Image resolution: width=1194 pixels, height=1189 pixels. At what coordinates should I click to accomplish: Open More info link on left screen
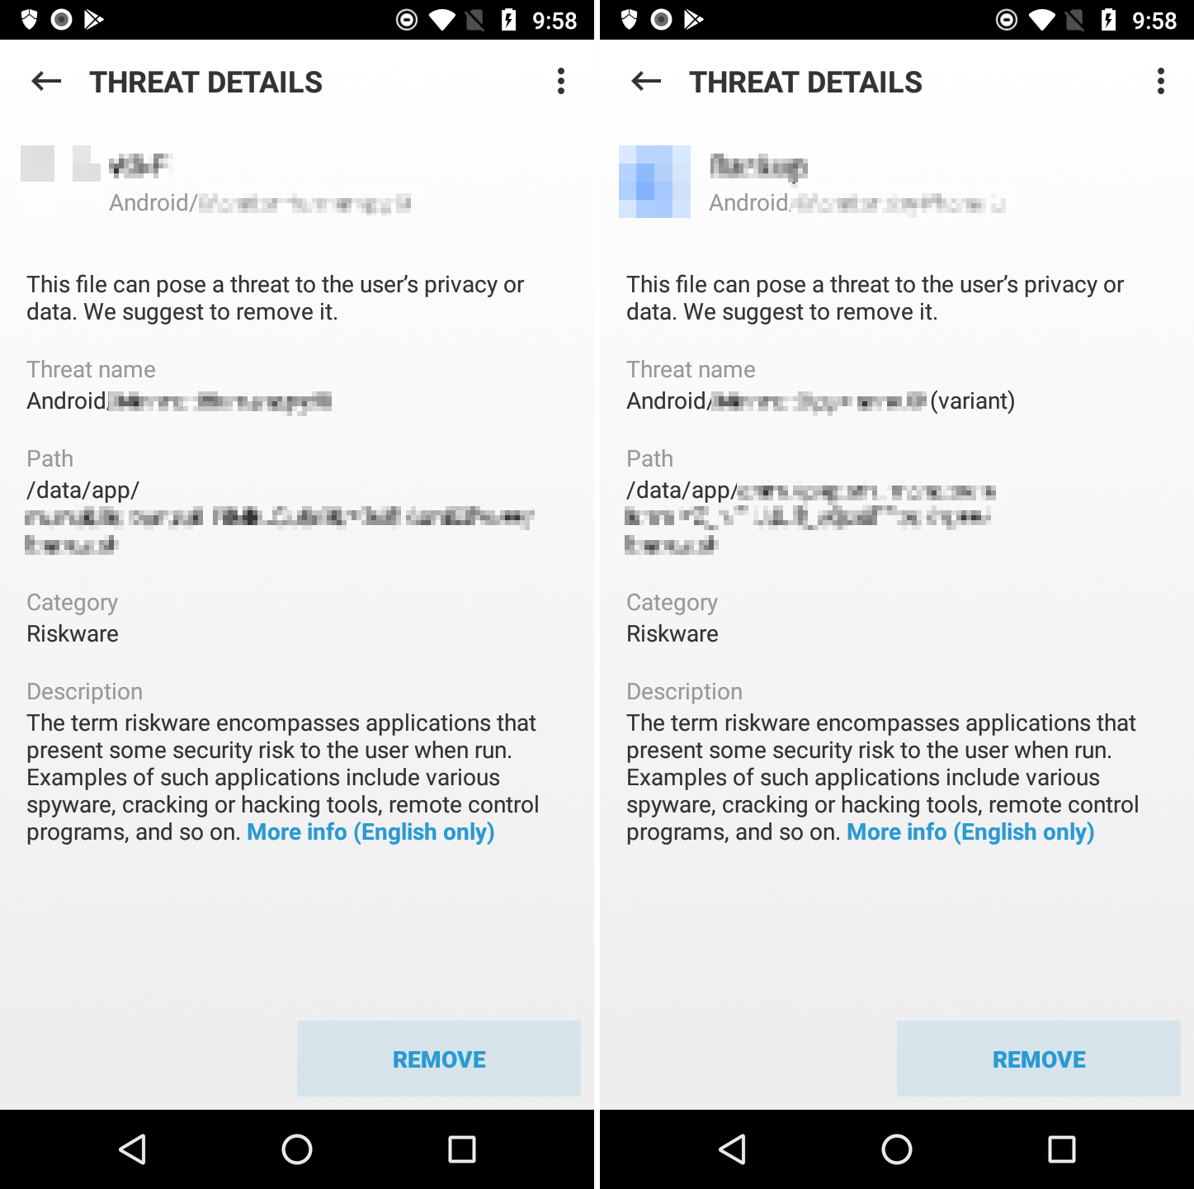click(x=370, y=832)
